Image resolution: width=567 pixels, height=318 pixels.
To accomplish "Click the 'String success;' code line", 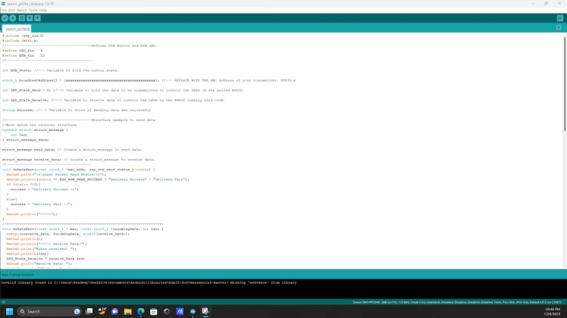I will [77, 110].
